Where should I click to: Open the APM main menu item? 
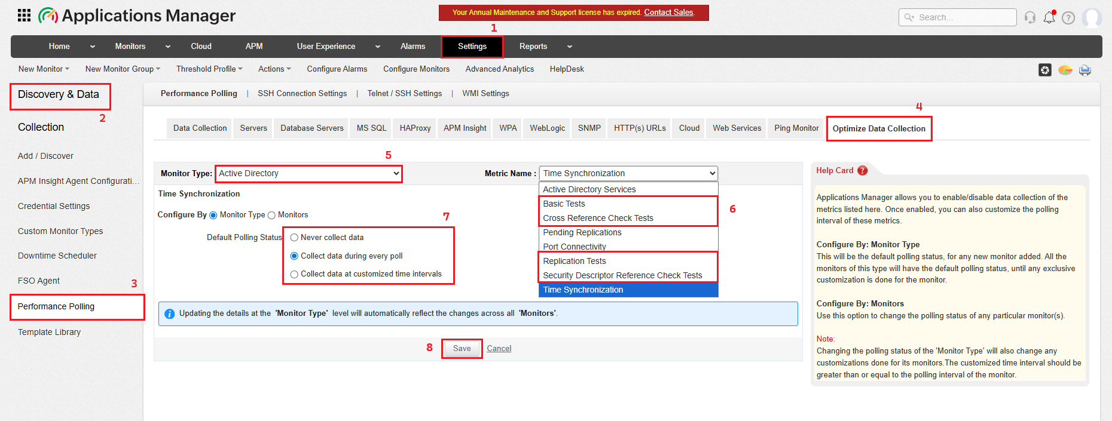tap(254, 47)
